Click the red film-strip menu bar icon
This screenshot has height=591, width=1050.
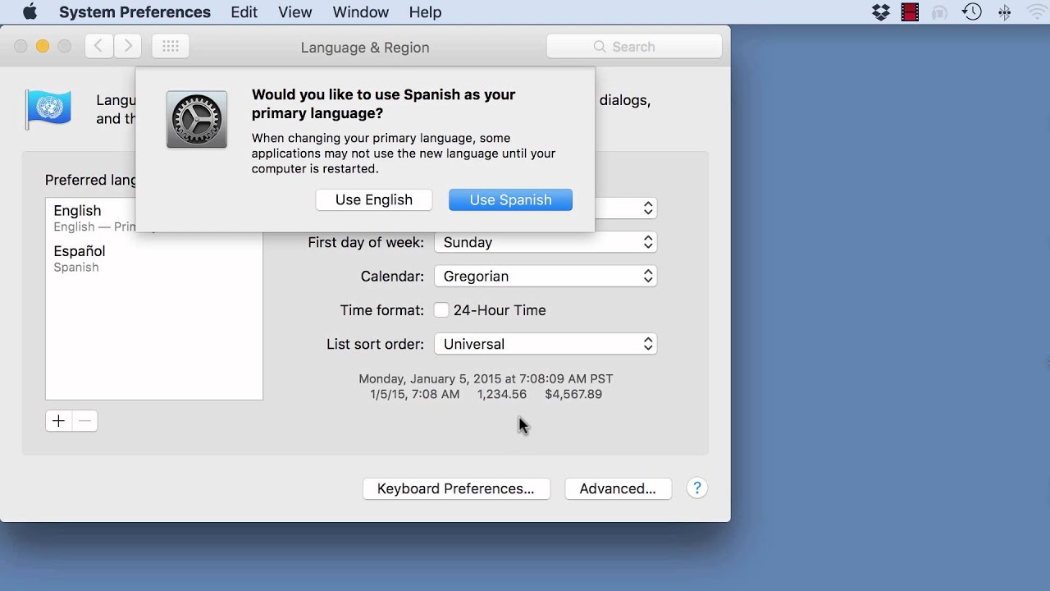tap(910, 12)
